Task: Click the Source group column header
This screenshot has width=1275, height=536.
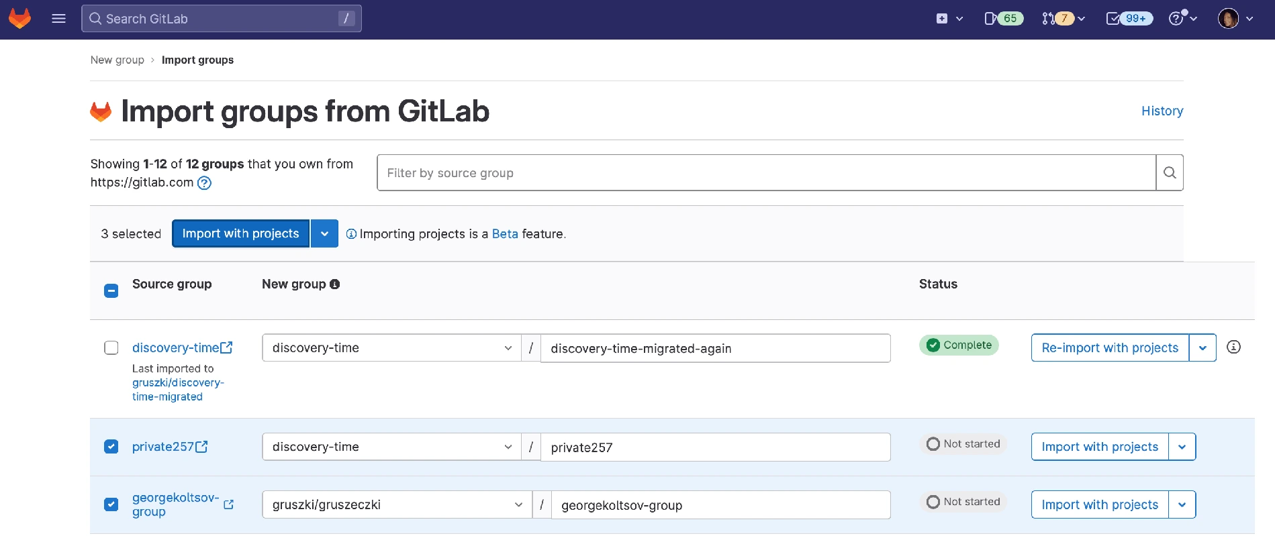Action: tap(172, 284)
